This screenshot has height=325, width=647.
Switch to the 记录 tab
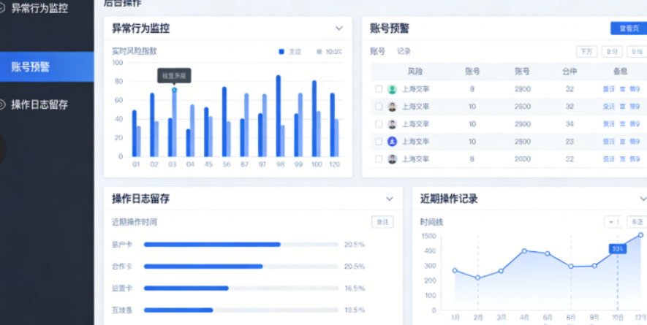click(404, 51)
